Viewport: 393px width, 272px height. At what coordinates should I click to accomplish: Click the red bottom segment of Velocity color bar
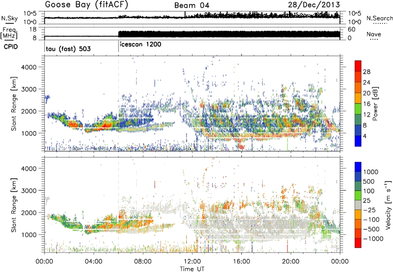[x=358, y=243]
